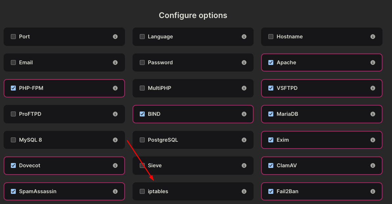Click the BIND info icon
This screenshot has width=392, height=204.
[244, 114]
